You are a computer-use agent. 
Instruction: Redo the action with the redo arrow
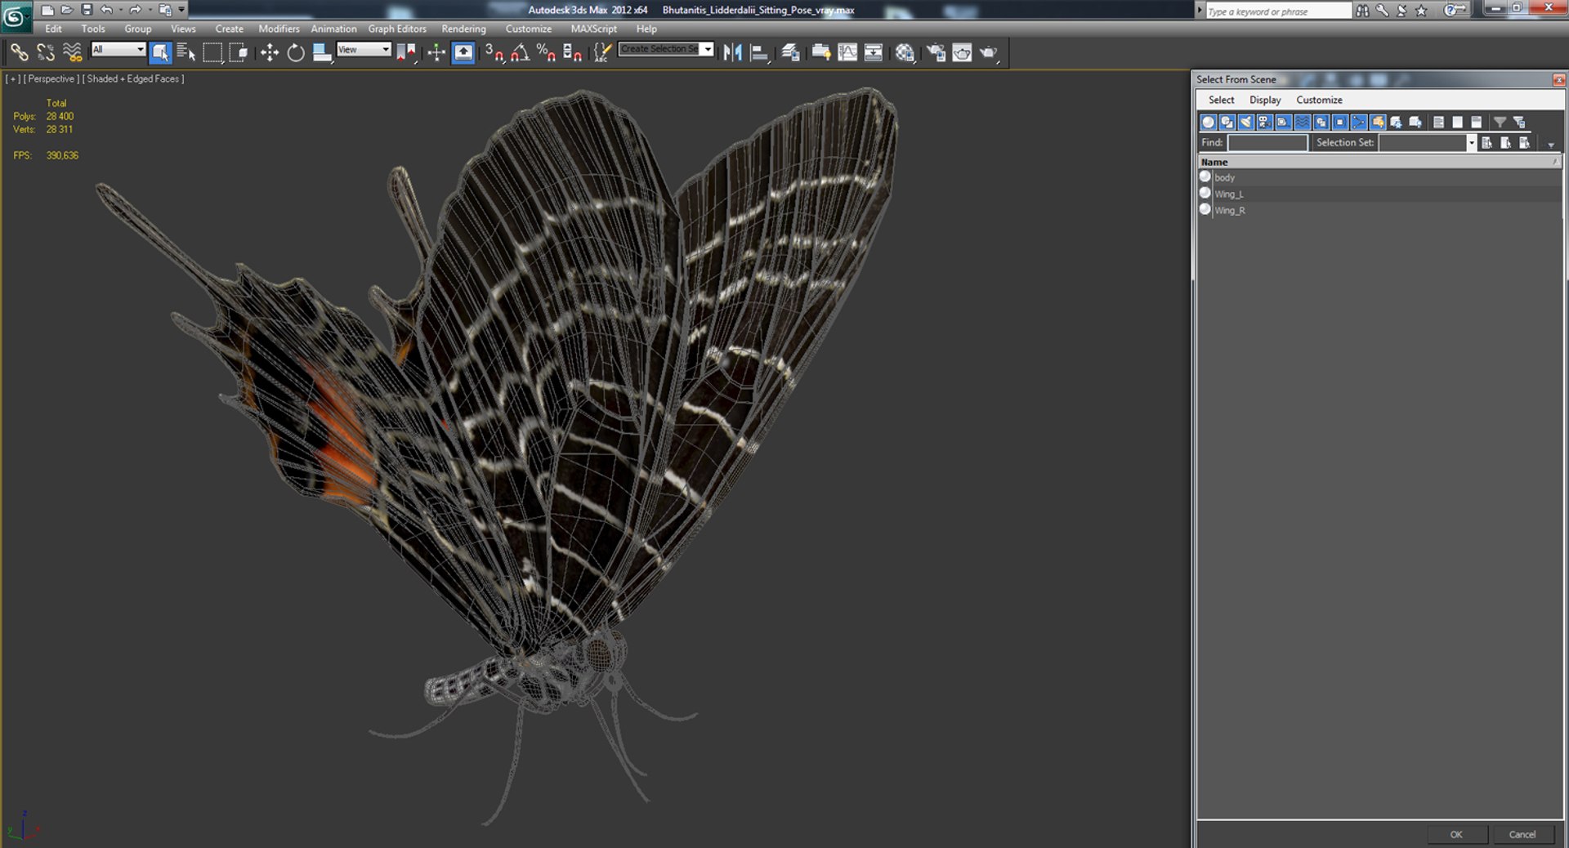135,10
